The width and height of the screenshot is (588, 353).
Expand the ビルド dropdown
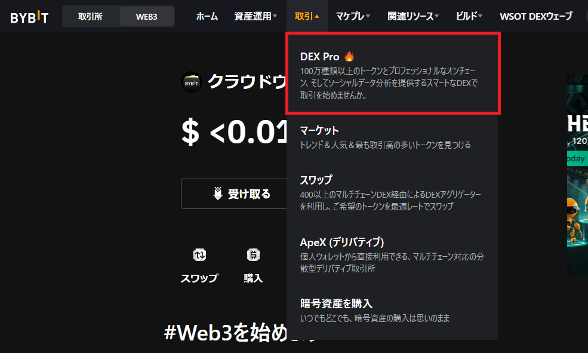(469, 16)
